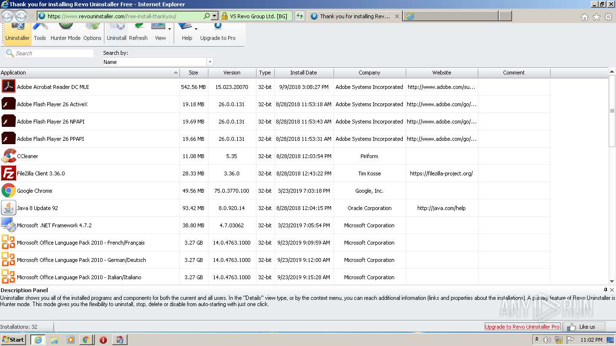Click scrollbar down arrow of program list
Image resolution: width=616 pixels, height=346 pixels.
(x=612, y=281)
